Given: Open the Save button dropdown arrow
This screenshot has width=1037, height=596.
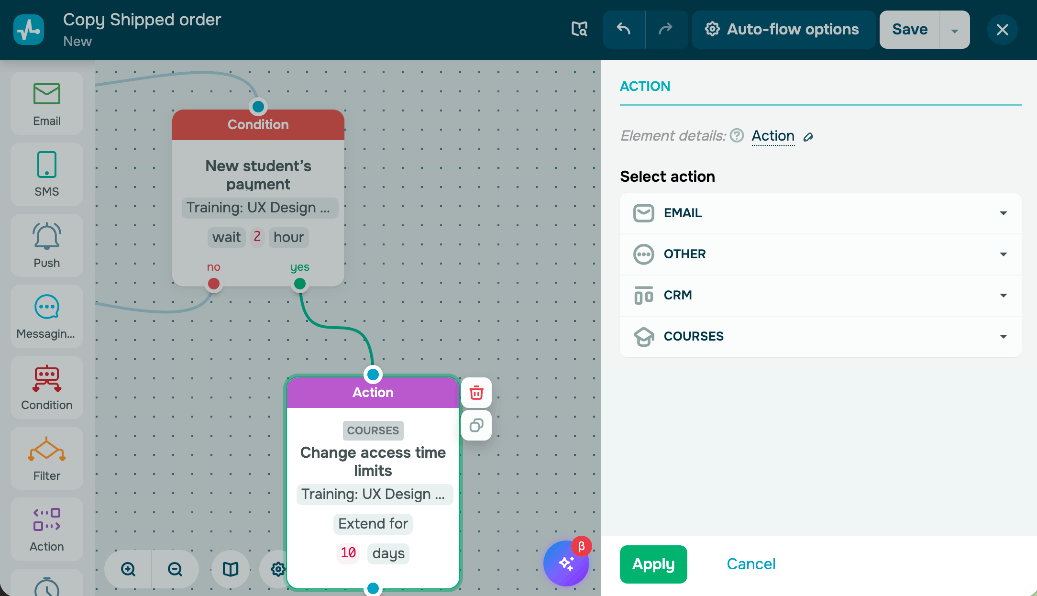Looking at the screenshot, I should tap(955, 30).
